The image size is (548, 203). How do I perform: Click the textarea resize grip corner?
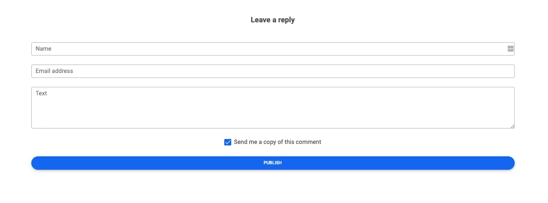click(x=512, y=126)
